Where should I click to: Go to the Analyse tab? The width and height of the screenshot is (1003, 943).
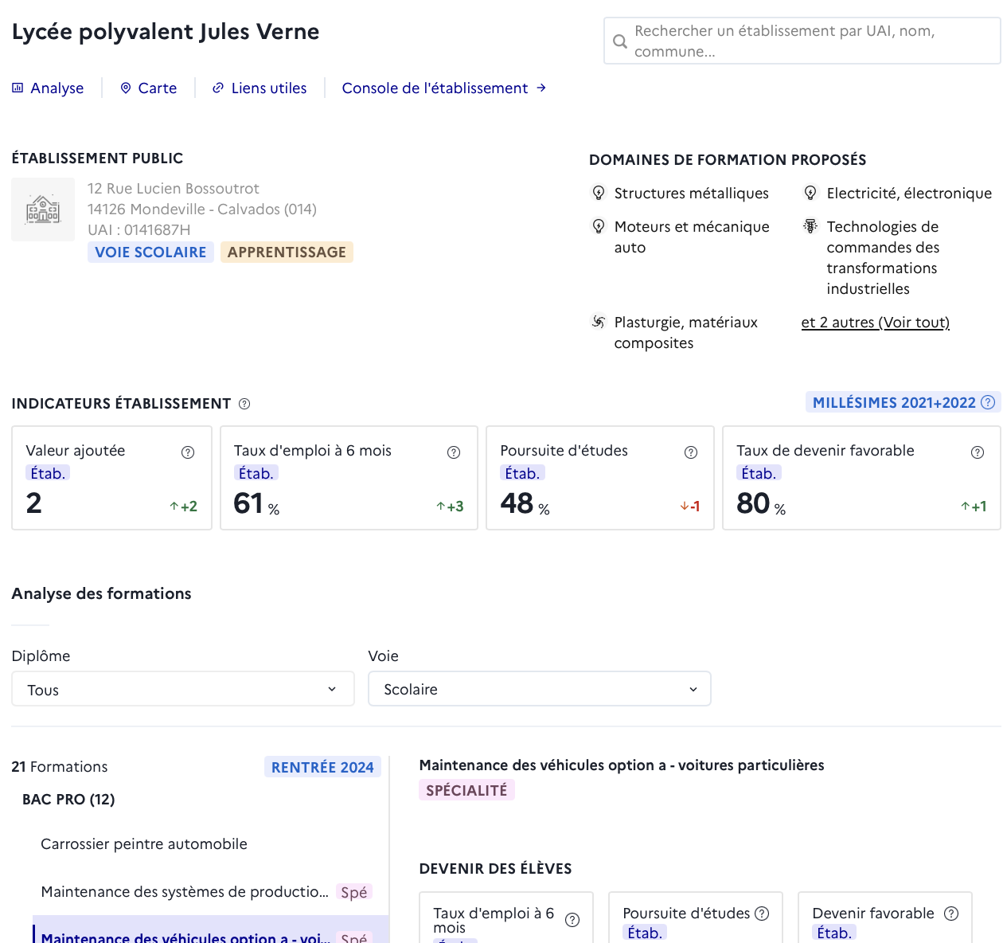point(48,88)
